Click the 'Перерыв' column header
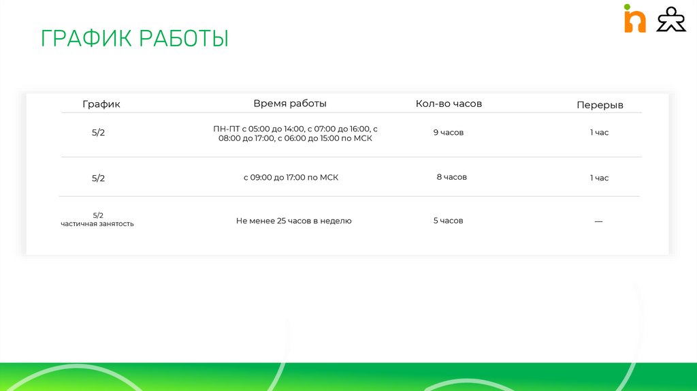This screenshot has height=391, width=697. (600, 105)
